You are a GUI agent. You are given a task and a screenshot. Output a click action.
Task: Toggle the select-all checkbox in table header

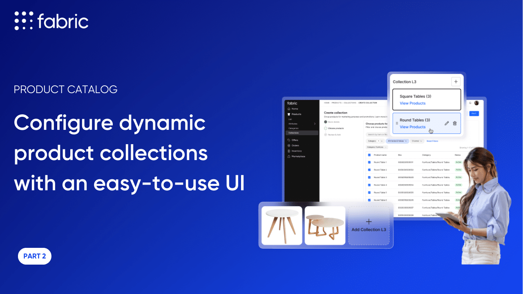click(x=369, y=155)
